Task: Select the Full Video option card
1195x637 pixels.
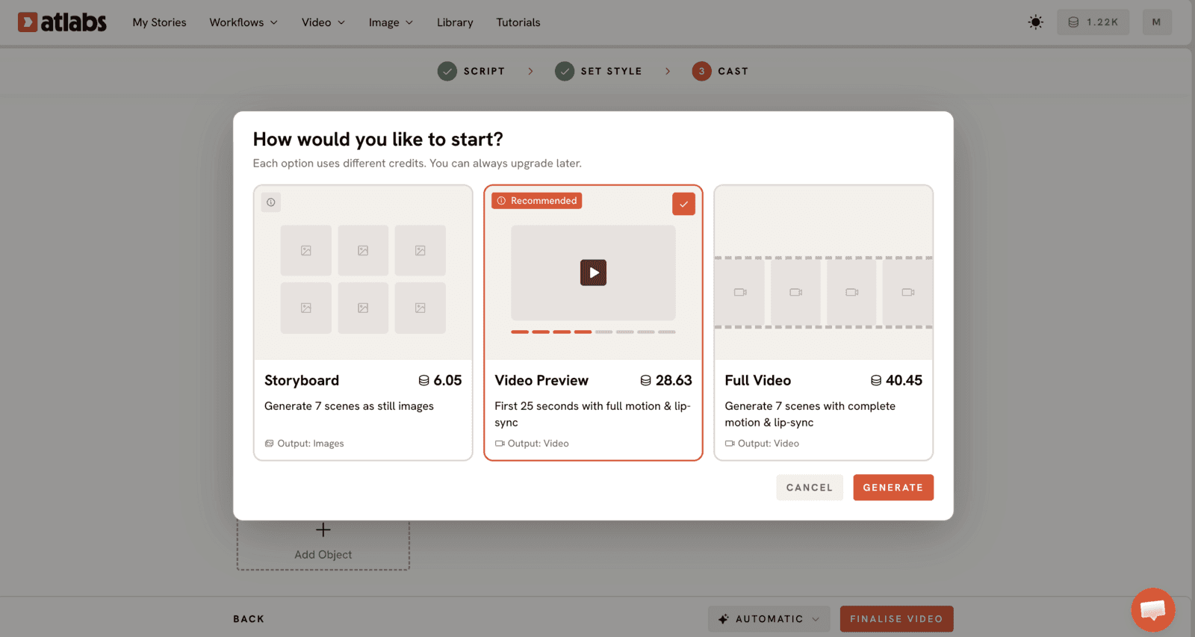Action: pos(823,323)
